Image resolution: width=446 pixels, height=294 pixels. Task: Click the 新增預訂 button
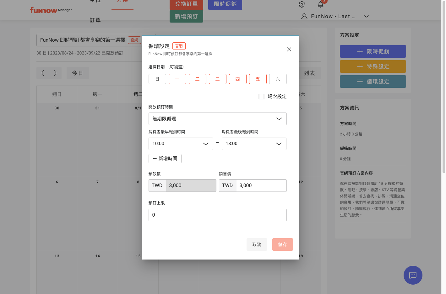coord(186,16)
